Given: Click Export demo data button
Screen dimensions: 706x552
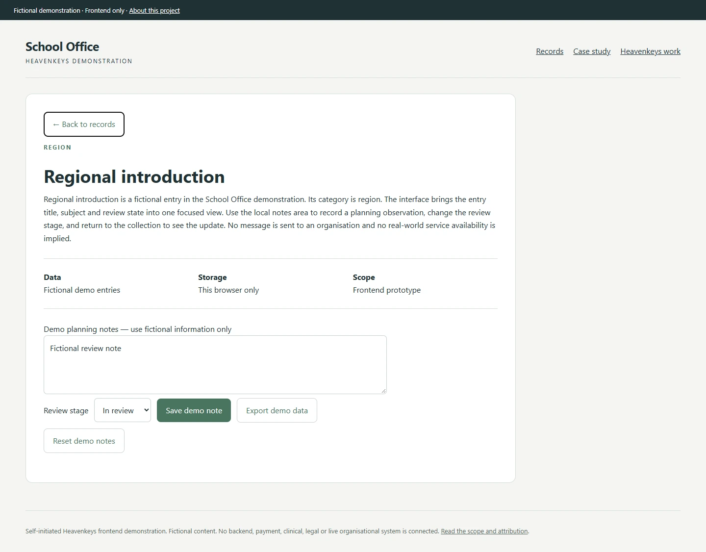Looking at the screenshot, I should pos(277,410).
